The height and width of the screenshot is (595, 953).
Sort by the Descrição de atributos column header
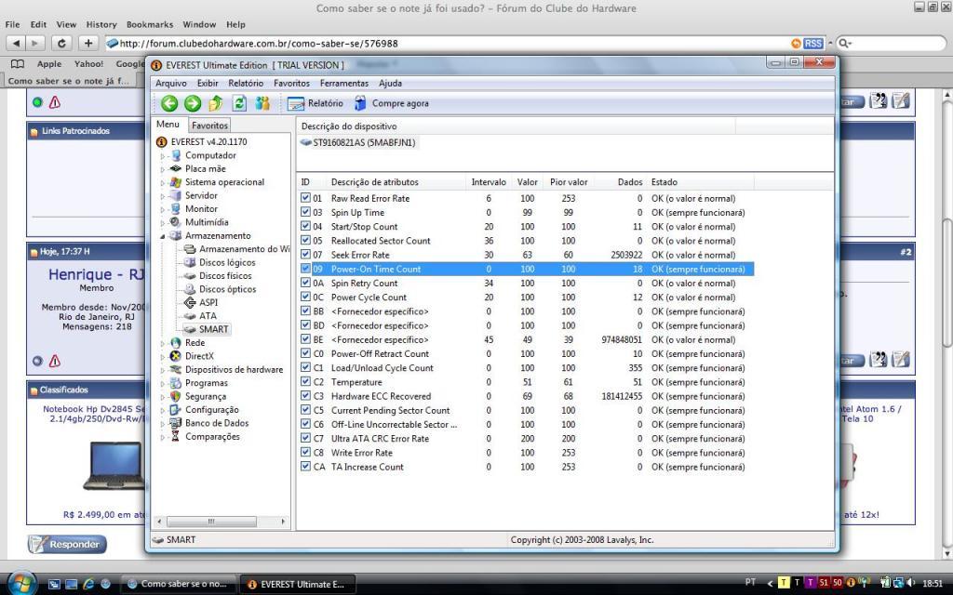pyautogui.click(x=374, y=182)
